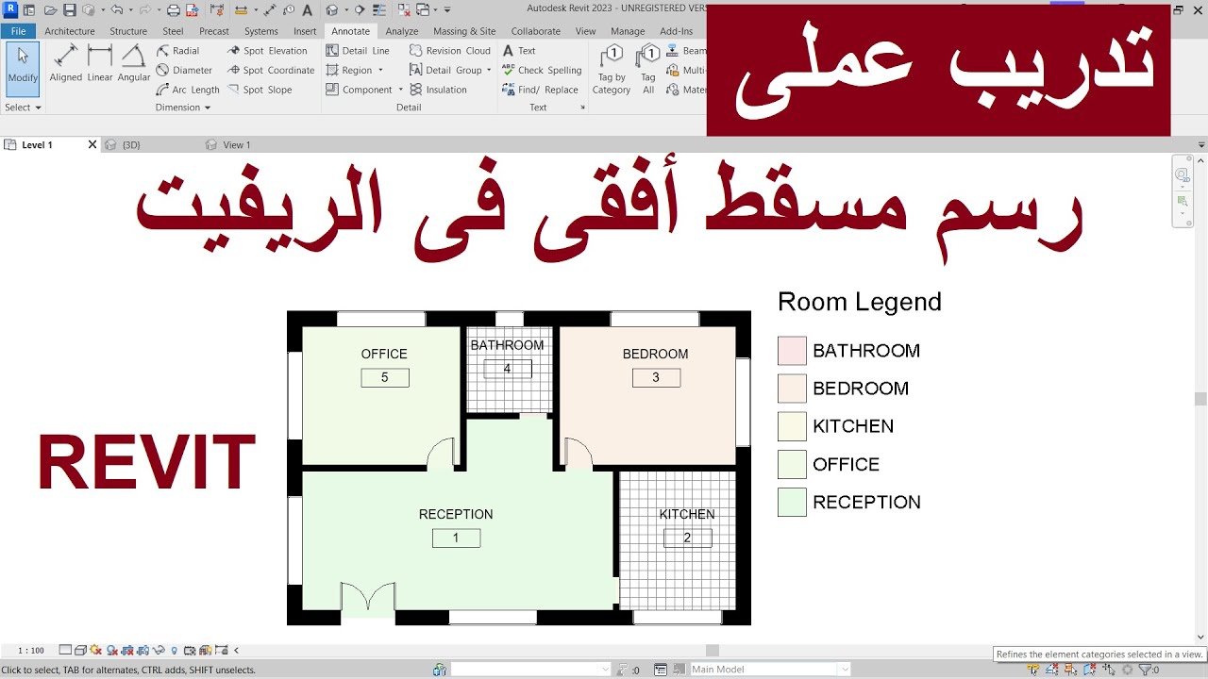Switch to the Structure ribbon tab
Screen dimensions: 1208x679
click(128, 31)
